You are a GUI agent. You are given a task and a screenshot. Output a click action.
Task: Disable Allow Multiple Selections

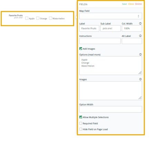81,117
